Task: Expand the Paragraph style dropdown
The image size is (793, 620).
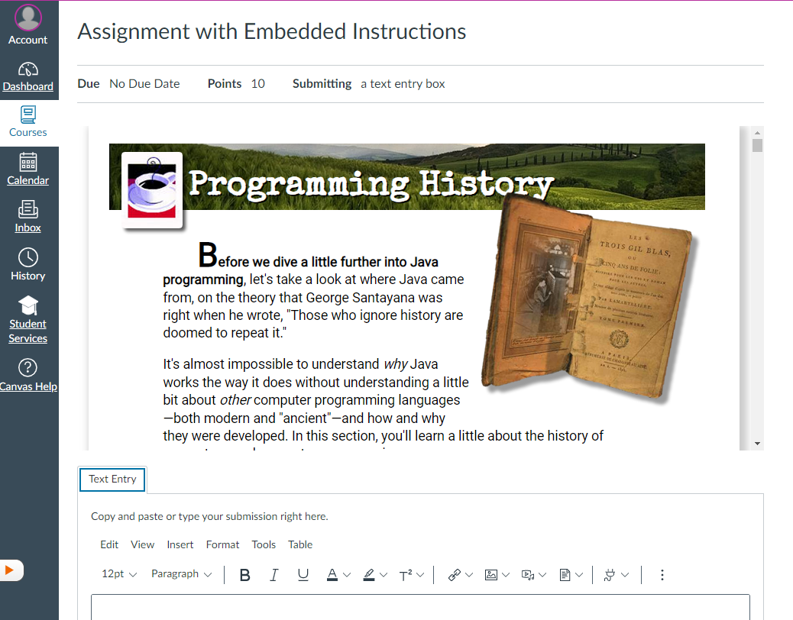Action: coord(181,574)
